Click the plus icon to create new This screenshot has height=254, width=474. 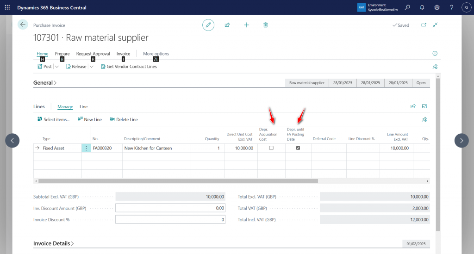246,25
